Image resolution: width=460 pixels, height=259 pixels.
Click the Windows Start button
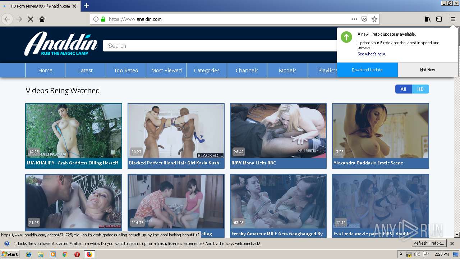pos(10,254)
